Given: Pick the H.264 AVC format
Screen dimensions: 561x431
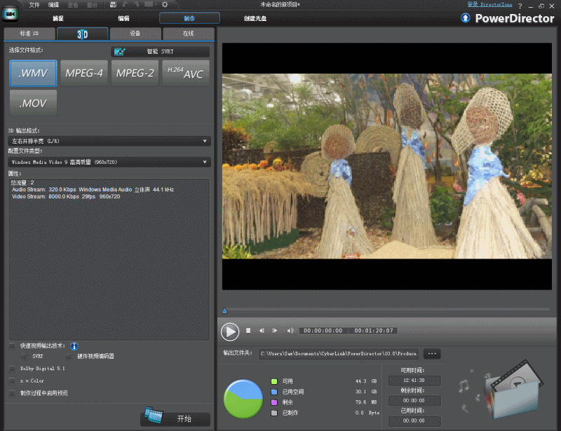Looking at the screenshot, I should pos(185,73).
